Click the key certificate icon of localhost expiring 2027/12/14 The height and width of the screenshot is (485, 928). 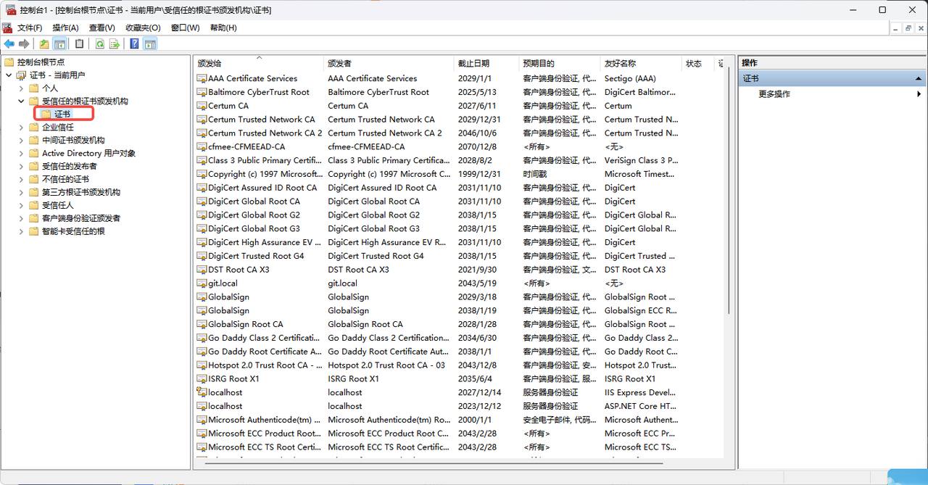pos(202,392)
